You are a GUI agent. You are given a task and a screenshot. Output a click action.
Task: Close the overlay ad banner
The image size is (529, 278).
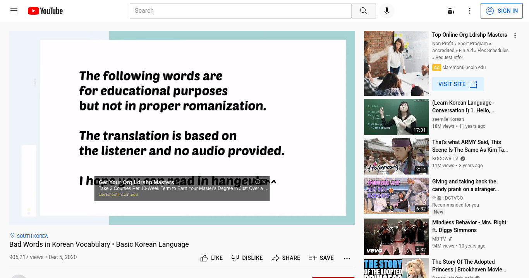264,181
